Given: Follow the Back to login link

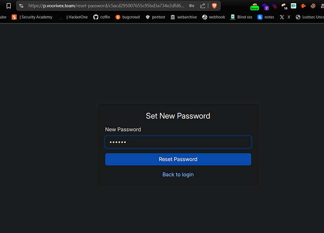Looking at the screenshot, I should pos(178,174).
